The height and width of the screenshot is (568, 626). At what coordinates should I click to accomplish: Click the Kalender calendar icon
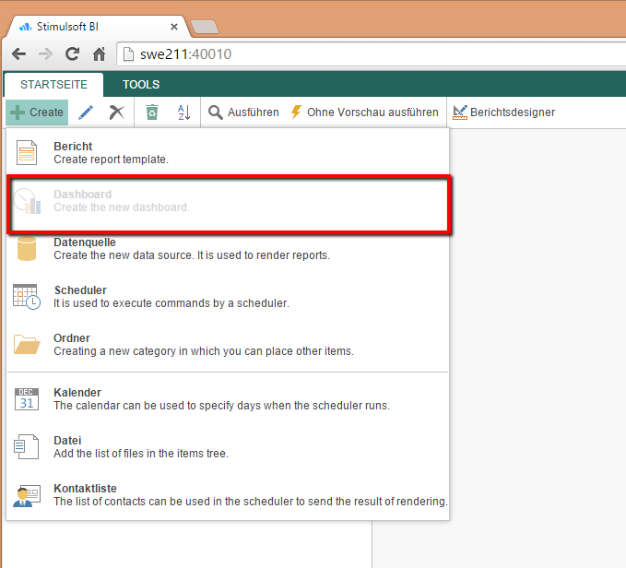27,398
